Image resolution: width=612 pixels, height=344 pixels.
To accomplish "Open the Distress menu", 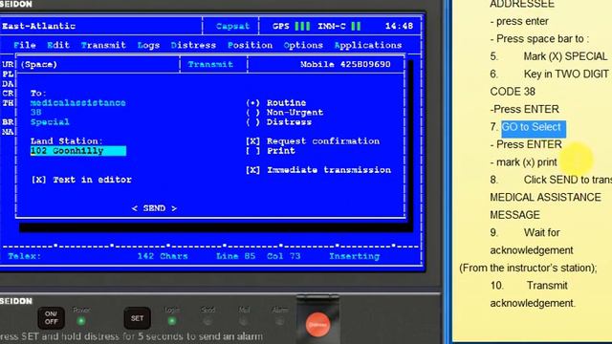I will coord(193,45).
